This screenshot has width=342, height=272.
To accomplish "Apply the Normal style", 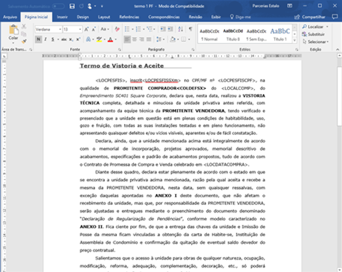I will 209,34.
